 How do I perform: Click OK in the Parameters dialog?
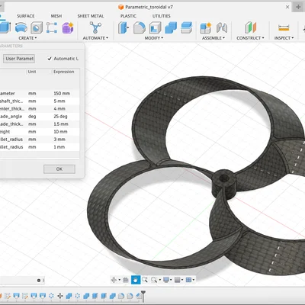[59, 169]
